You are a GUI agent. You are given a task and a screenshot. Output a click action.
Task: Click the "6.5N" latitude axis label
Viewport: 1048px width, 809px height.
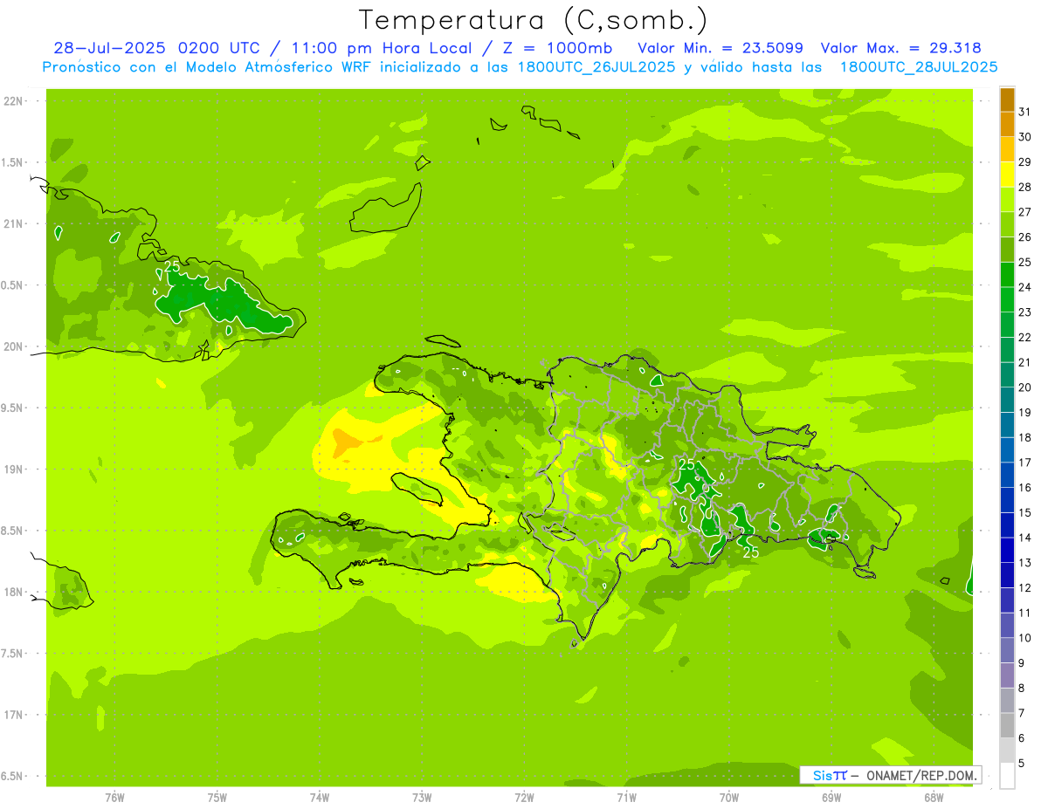(13, 776)
